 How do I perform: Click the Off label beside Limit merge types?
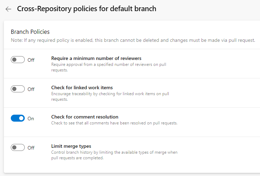tap(31, 148)
